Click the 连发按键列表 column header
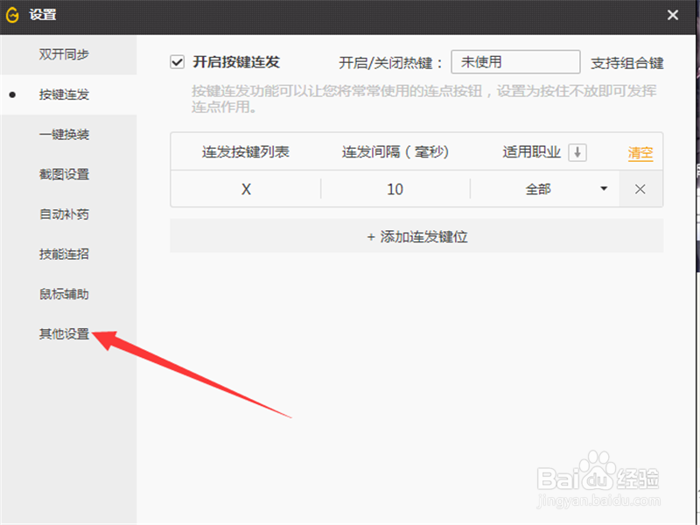This screenshot has width=700, height=525. (x=246, y=151)
